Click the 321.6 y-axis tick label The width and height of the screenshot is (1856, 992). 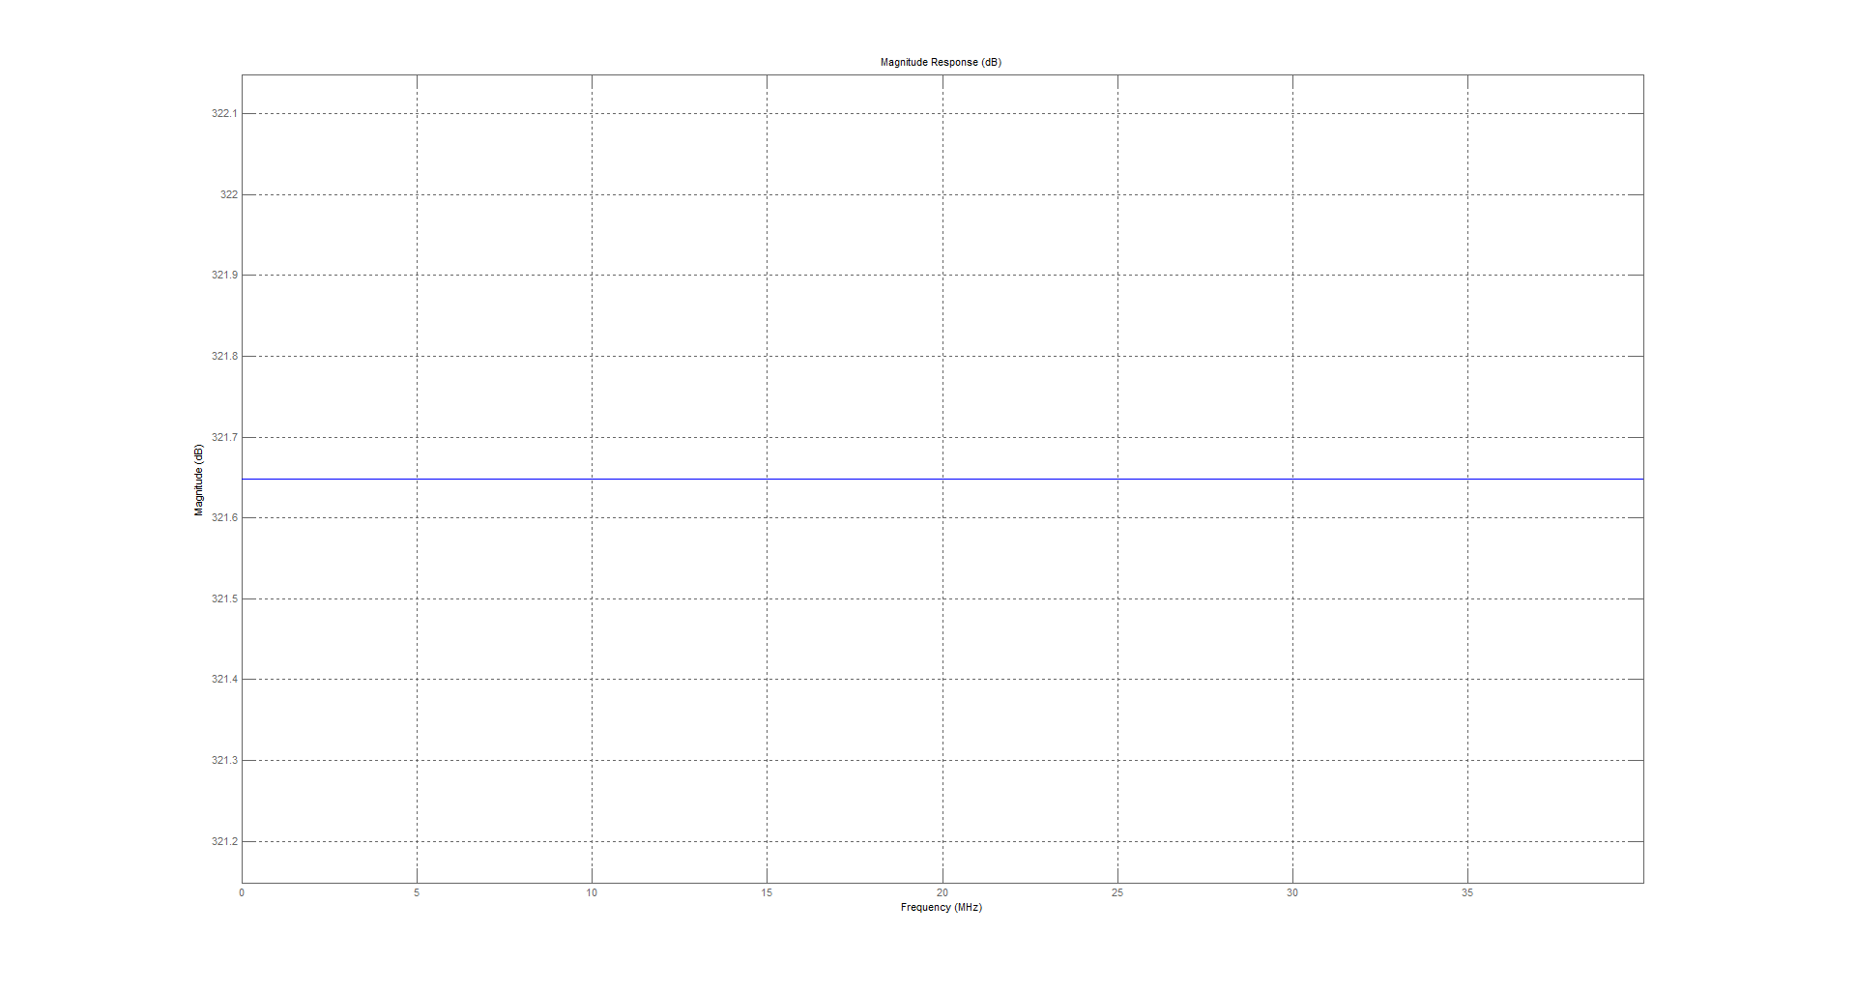224,517
